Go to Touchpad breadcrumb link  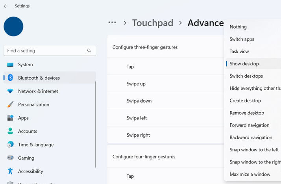point(152,23)
